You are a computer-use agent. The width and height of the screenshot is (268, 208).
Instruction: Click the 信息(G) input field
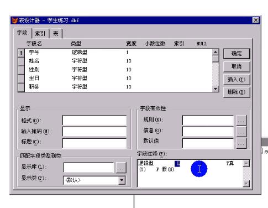(x=208, y=132)
